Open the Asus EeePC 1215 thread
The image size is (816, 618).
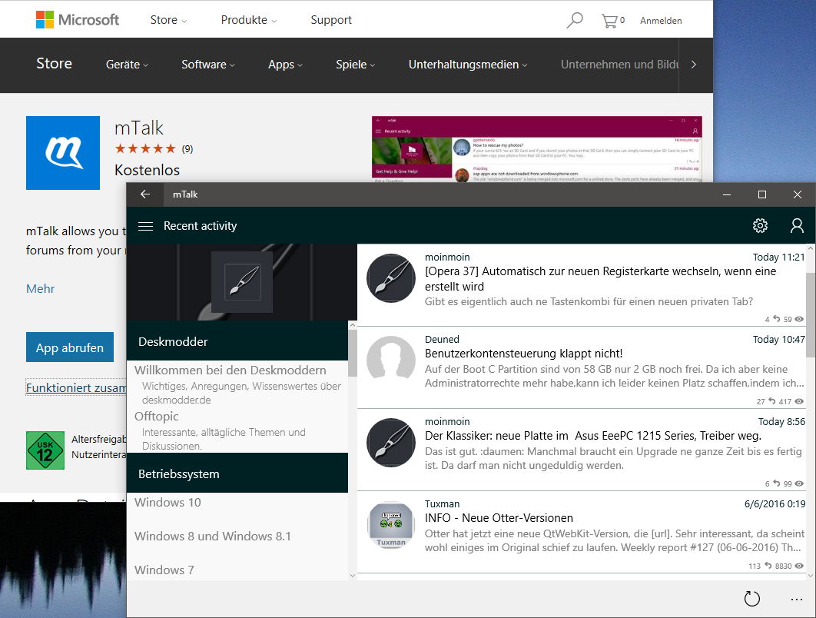coord(592,436)
